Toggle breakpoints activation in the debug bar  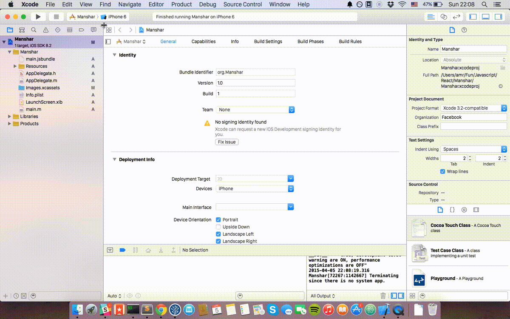click(122, 250)
